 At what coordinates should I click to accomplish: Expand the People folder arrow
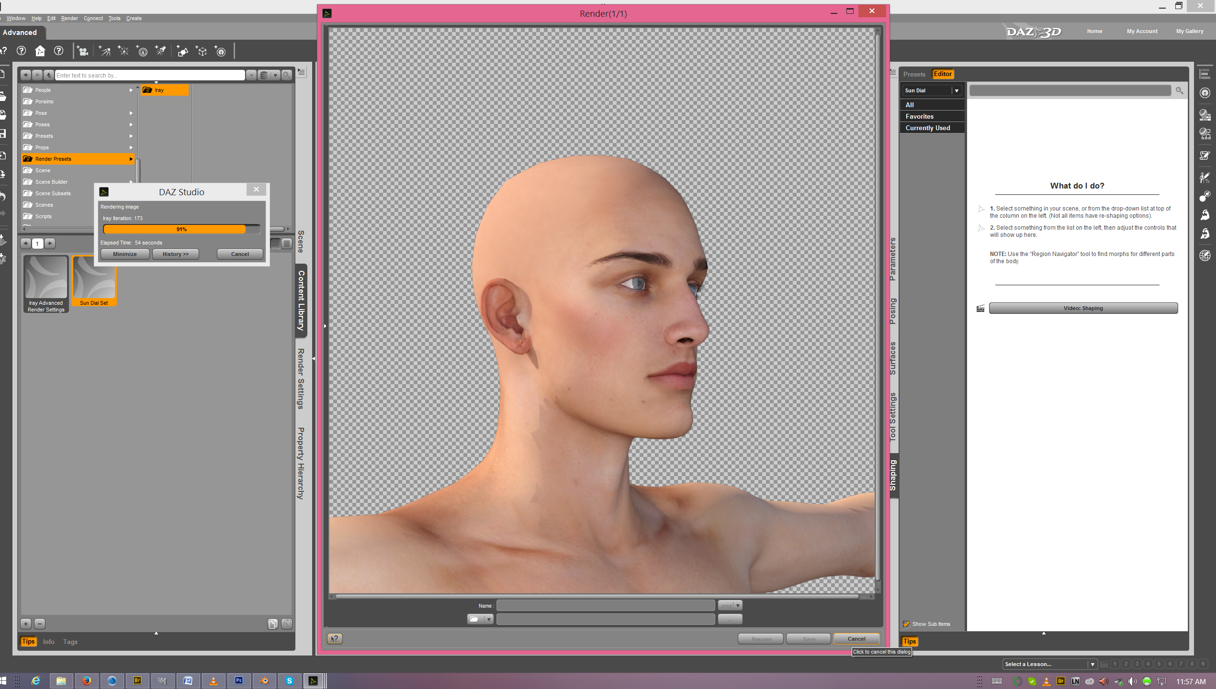(131, 90)
